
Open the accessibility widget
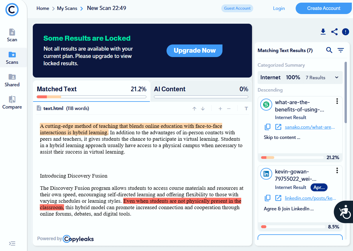(344, 212)
